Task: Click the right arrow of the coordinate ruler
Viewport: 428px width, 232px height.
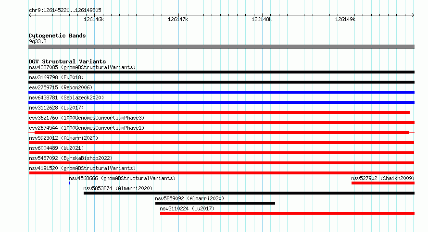Action: [413, 15]
